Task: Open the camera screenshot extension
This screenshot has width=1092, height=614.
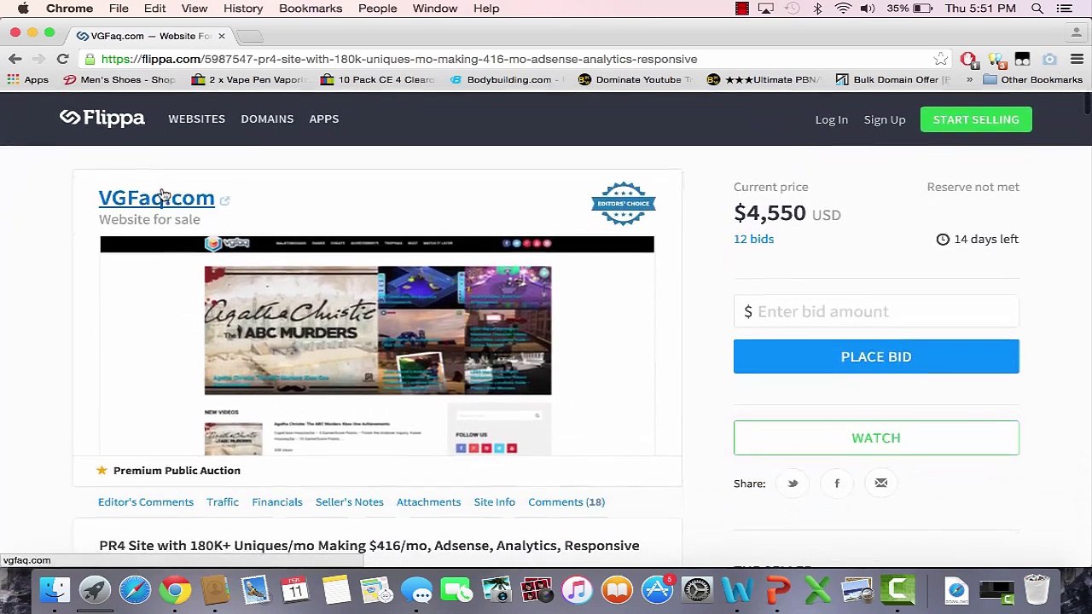Action: (1049, 59)
